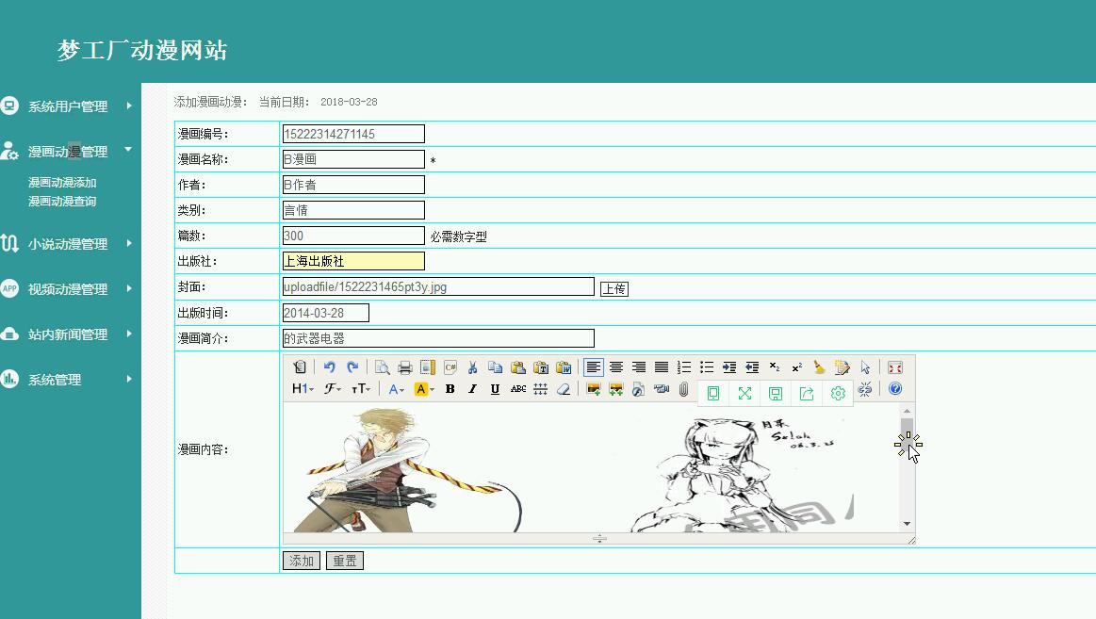Click the green tablet icon in overlay
The width and height of the screenshot is (1096, 619).
pyautogui.click(x=713, y=393)
